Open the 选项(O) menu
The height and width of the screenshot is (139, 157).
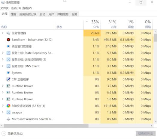pyautogui.click(x=16, y=8)
